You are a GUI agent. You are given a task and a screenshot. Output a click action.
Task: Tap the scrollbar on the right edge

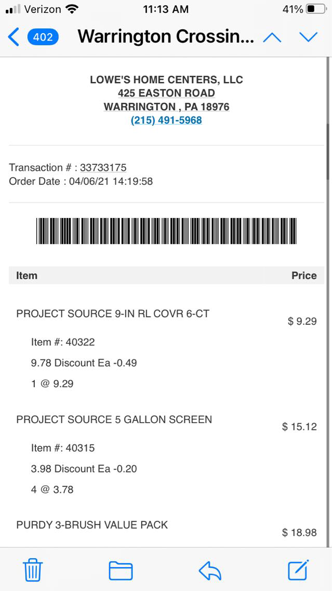(328, 151)
